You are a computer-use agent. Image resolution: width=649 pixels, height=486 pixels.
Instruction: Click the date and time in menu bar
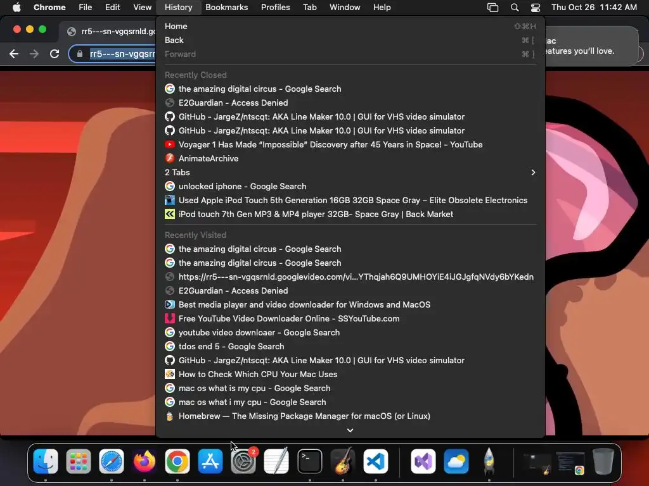(x=594, y=7)
